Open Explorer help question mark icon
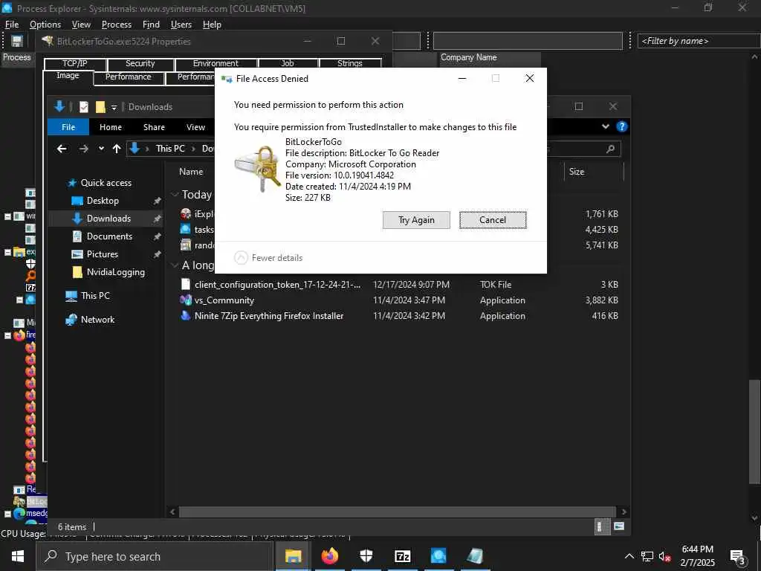761x571 pixels. (622, 126)
